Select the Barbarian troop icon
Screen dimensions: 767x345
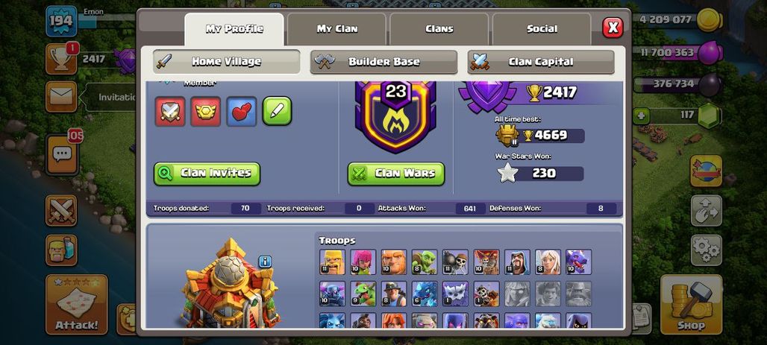(x=332, y=262)
